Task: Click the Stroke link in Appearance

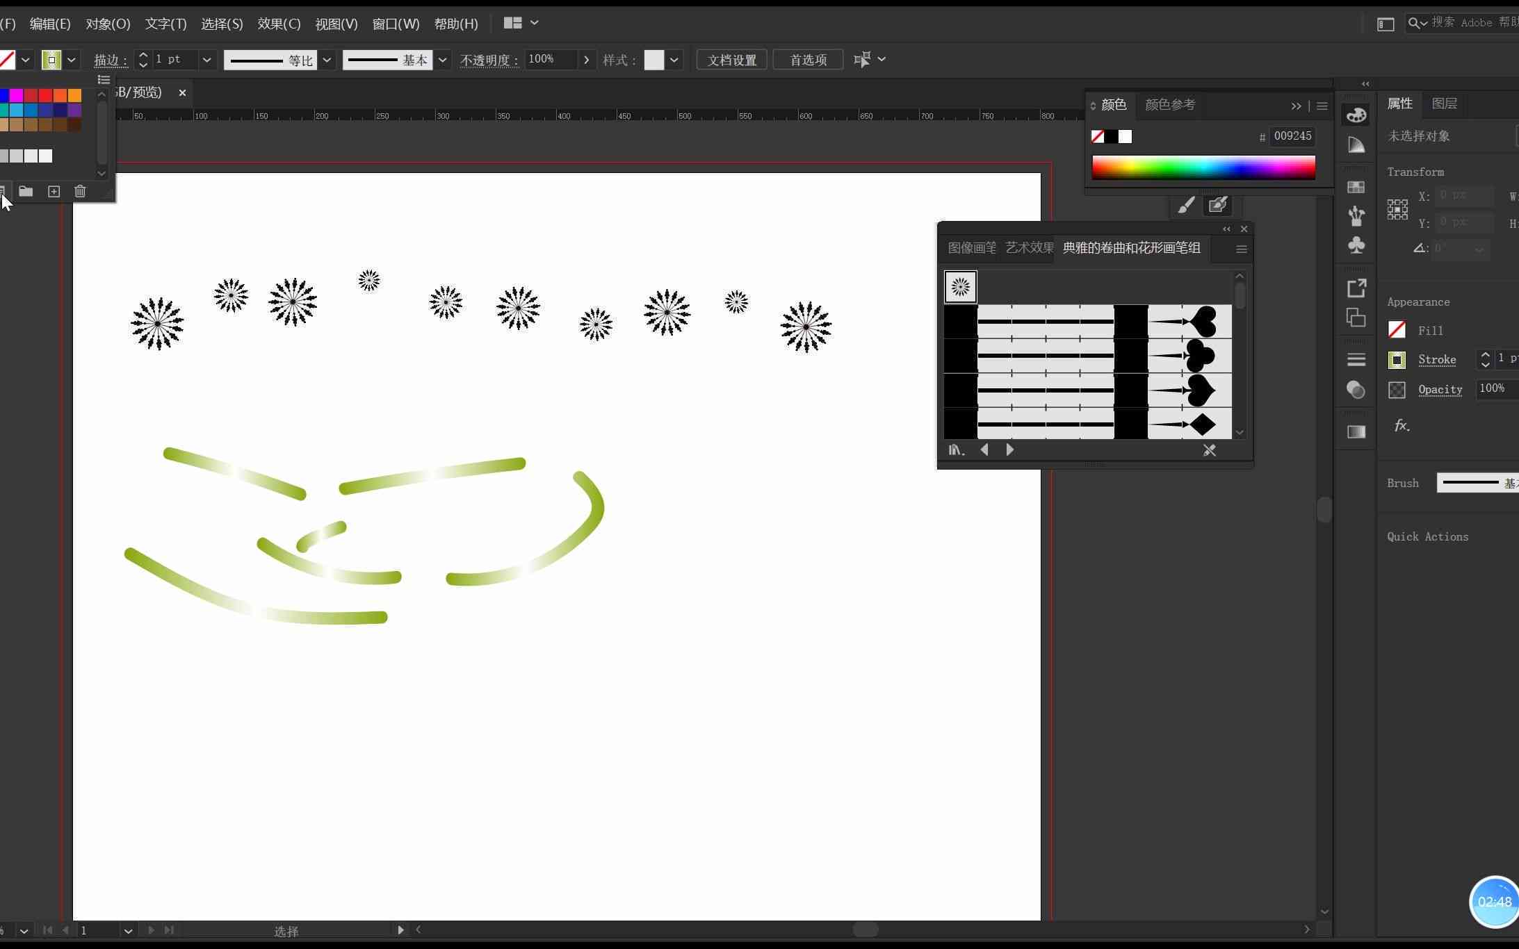Action: (1437, 359)
